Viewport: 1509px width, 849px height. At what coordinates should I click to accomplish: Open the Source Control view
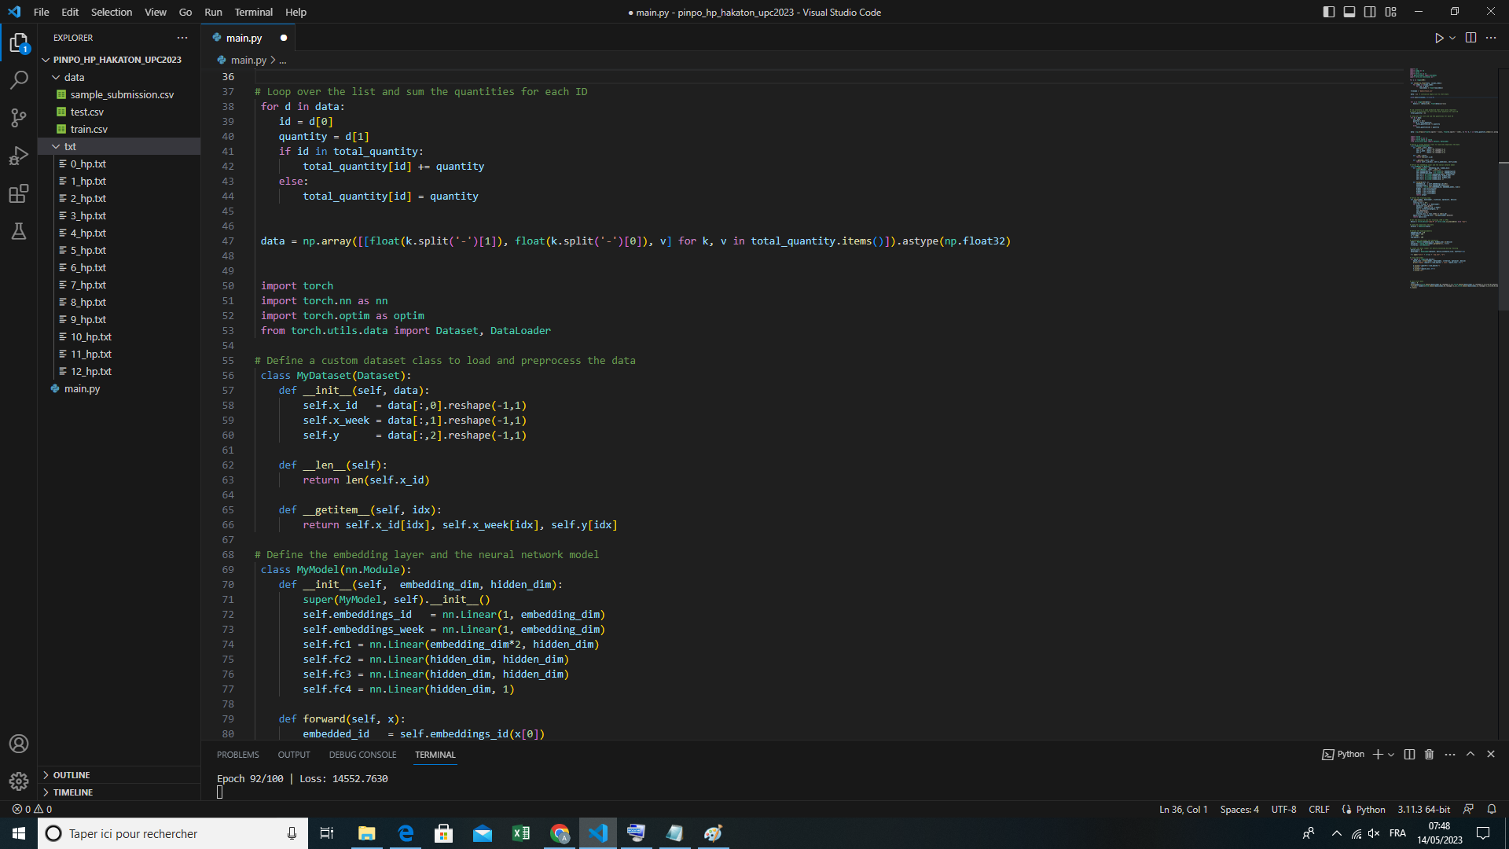point(19,118)
